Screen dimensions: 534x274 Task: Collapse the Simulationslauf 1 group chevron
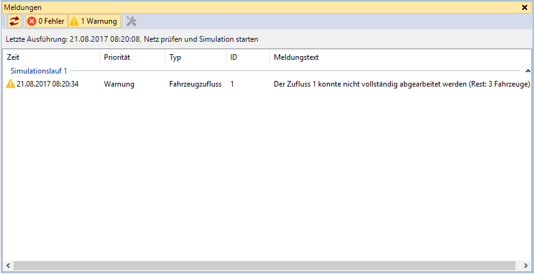(x=528, y=72)
